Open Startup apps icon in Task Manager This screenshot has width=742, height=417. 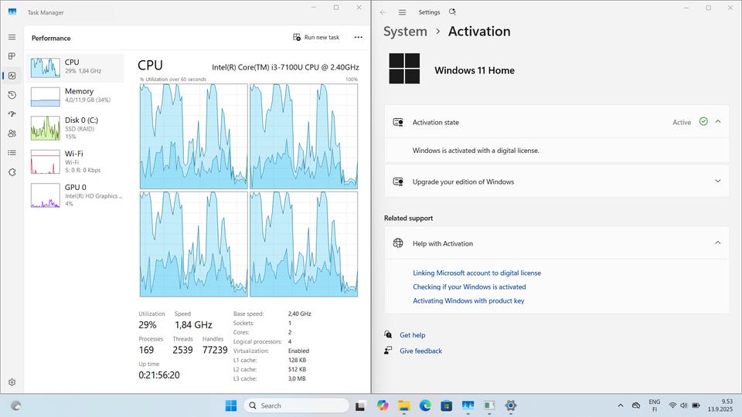click(x=12, y=114)
